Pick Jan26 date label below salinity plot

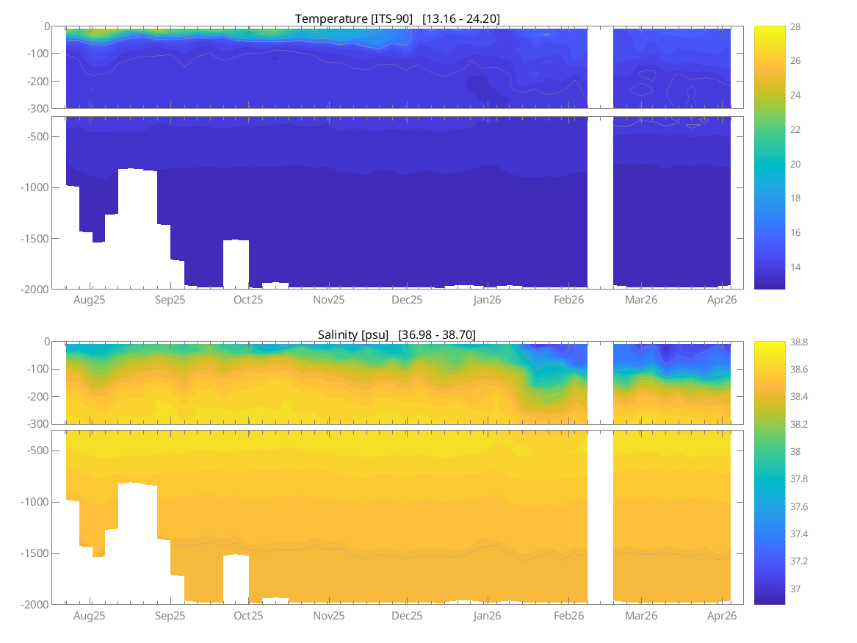(487, 616)
